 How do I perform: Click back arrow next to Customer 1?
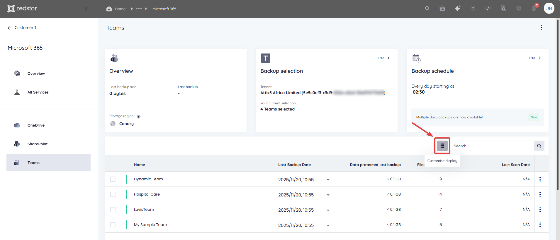[x=9, y=27]
